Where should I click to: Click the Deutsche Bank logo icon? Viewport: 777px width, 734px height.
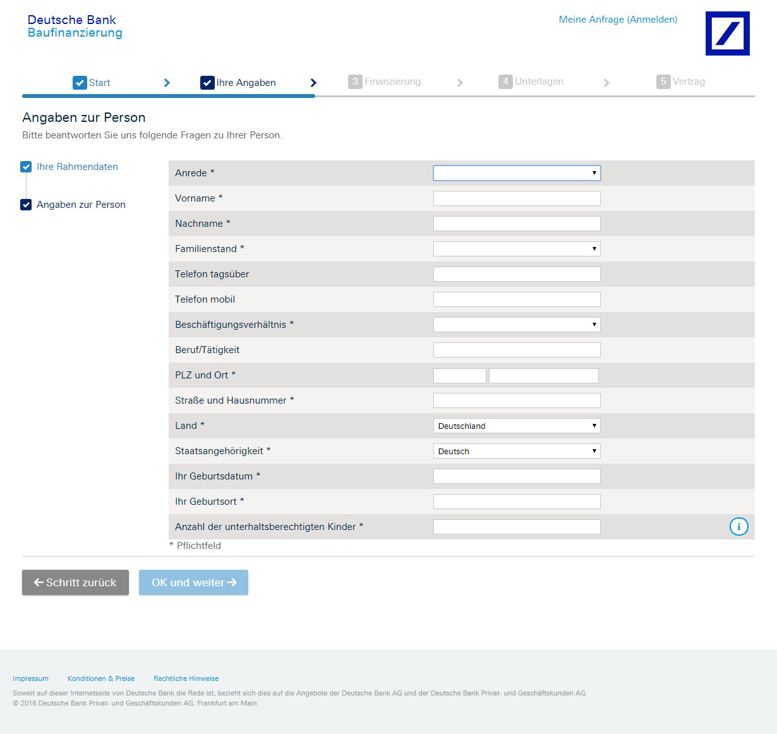point(728,33)
